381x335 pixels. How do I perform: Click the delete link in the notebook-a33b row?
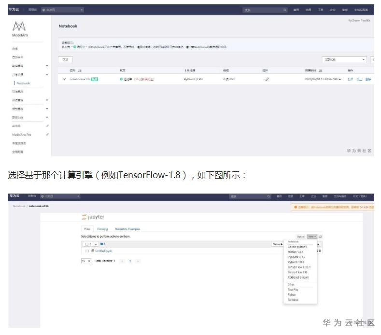[x=368, y=79]
